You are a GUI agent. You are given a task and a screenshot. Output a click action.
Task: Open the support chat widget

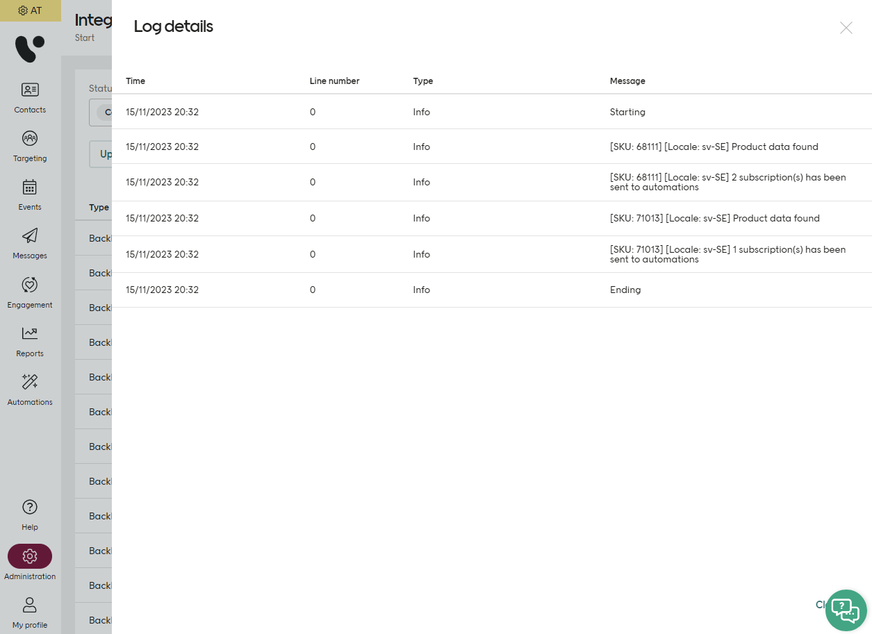pyautogui.click(x=846, y=610)
